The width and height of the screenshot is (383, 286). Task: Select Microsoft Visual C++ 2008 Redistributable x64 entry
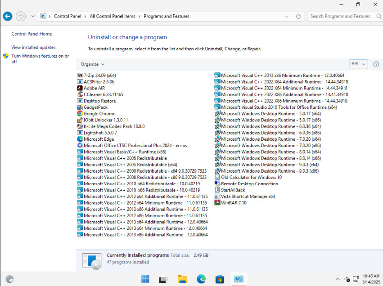[142, 171]
